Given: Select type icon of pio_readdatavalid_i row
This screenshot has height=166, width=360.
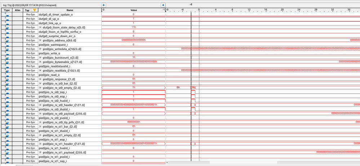Looking at the screenshot, I should (7, 66).
